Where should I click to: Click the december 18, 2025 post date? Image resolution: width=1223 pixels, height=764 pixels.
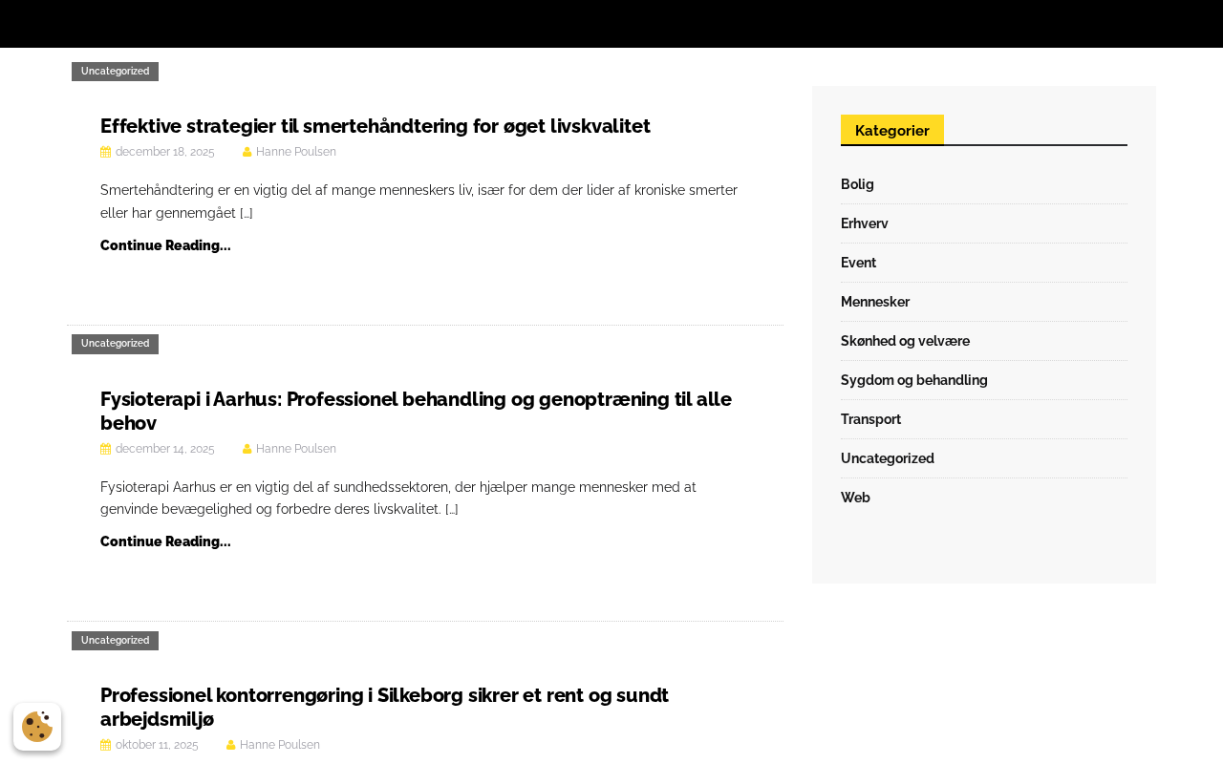click(x=164, y=152)
